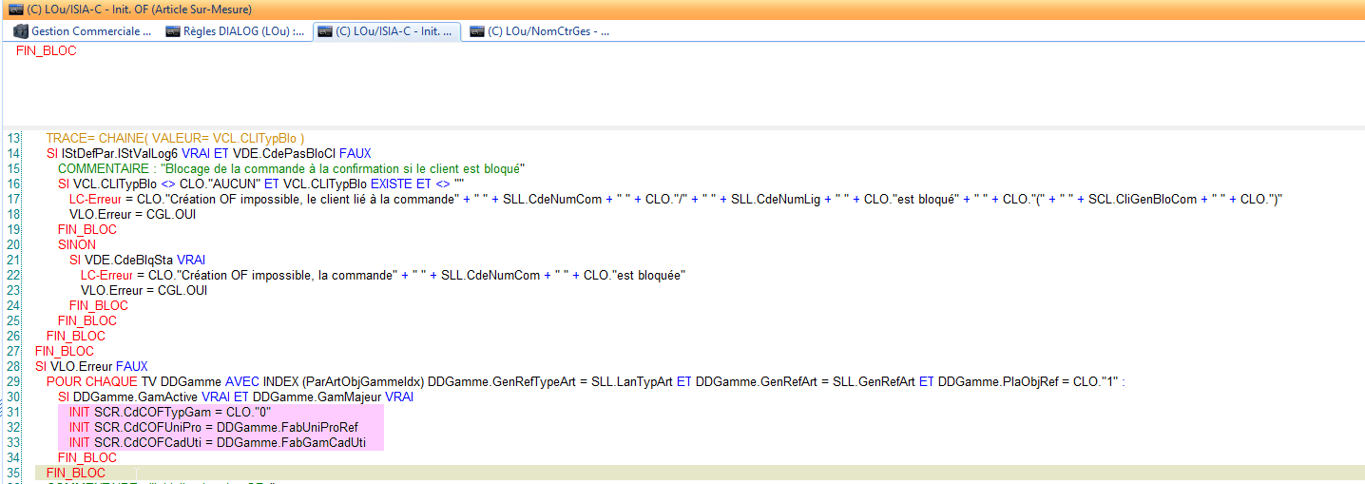Activate the LOu/ISIA-C - Init. tab
The height and width of the screenshot is (484, 1365).
(395, 31)
